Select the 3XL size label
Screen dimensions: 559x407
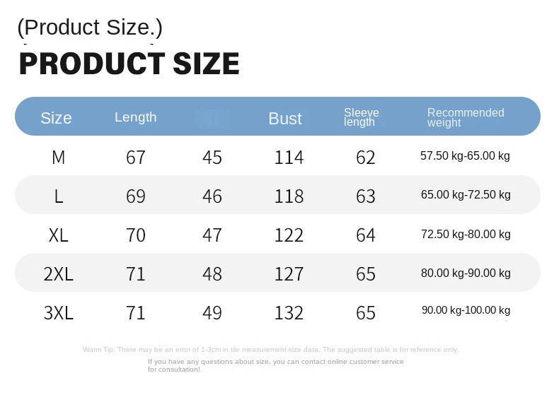pyautogui.click(x=59, y=313)
